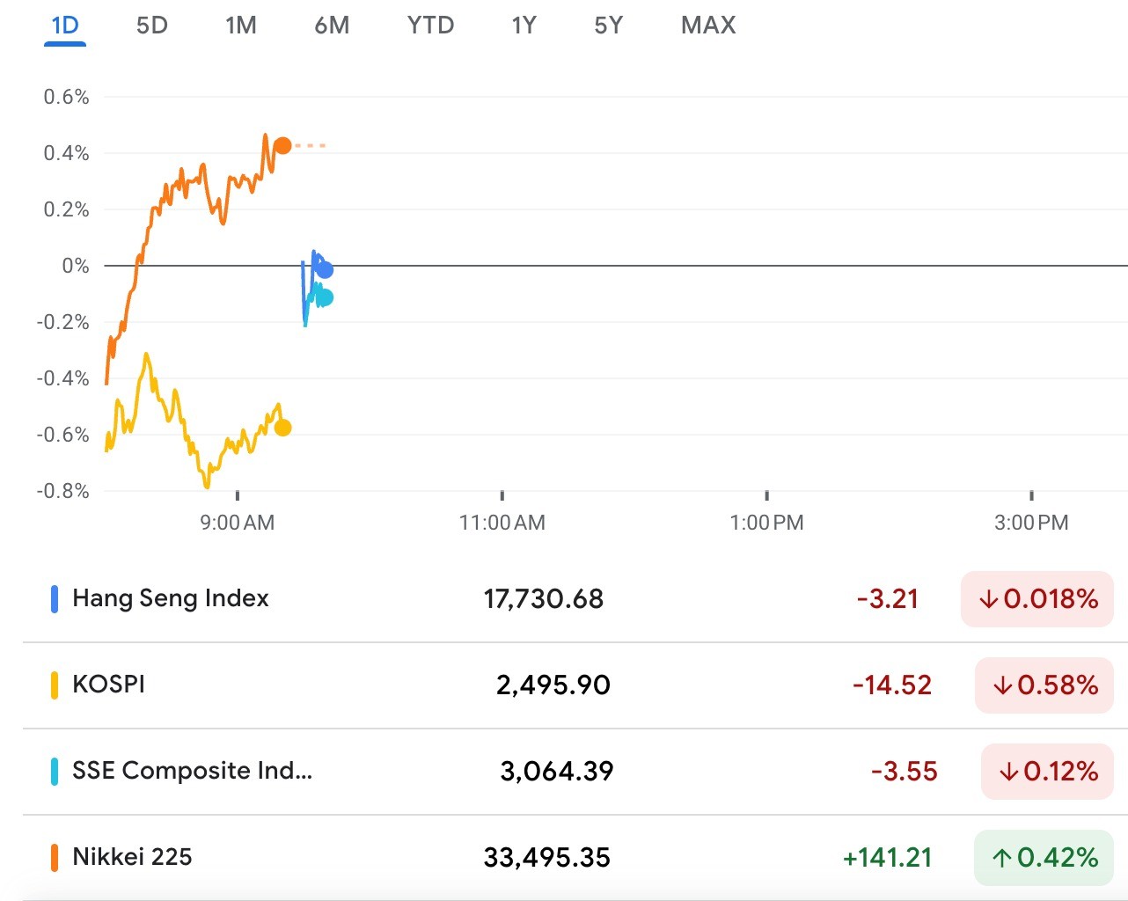Click the 0.6% y-axis label
1128x901 pixels.
point(67,97)
